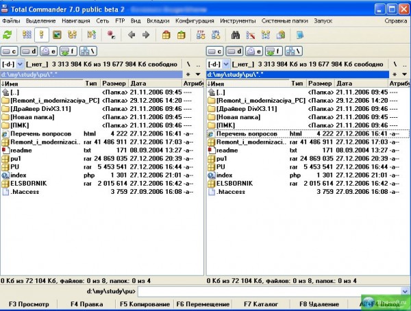Viewport: 411px width, 311px height.
Task: Click the Go Forward arrow icon
Action: click(147, 34)
